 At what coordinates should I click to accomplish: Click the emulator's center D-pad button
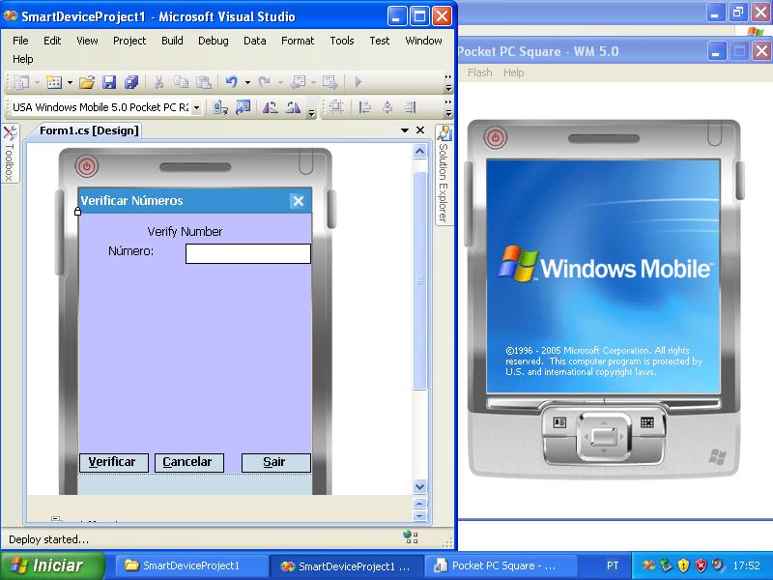click(x=603, y=437)
